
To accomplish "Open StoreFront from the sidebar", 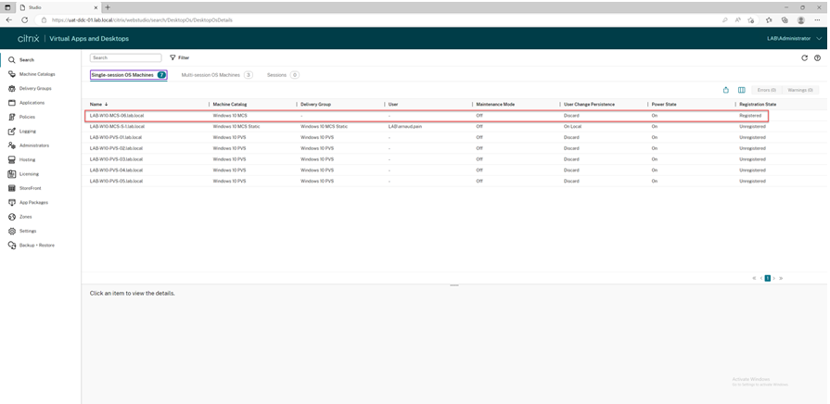I will pos(30,188).
